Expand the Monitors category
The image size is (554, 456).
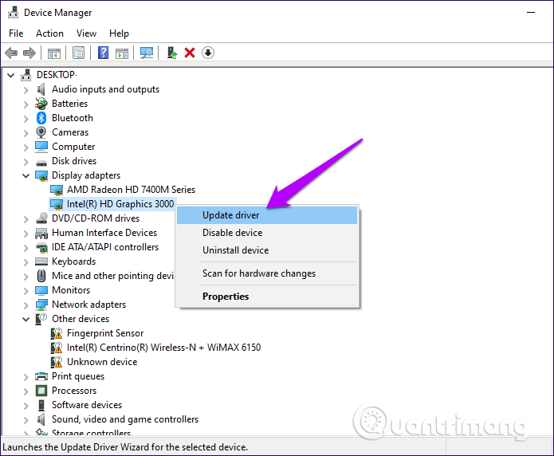pos(26,290)
